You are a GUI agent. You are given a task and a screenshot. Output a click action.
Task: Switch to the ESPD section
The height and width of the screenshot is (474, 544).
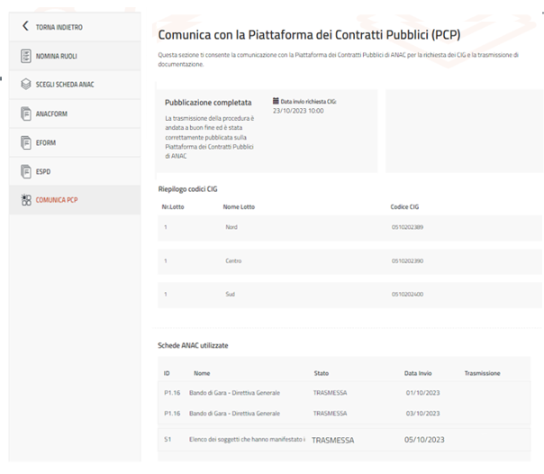(44, 171)
